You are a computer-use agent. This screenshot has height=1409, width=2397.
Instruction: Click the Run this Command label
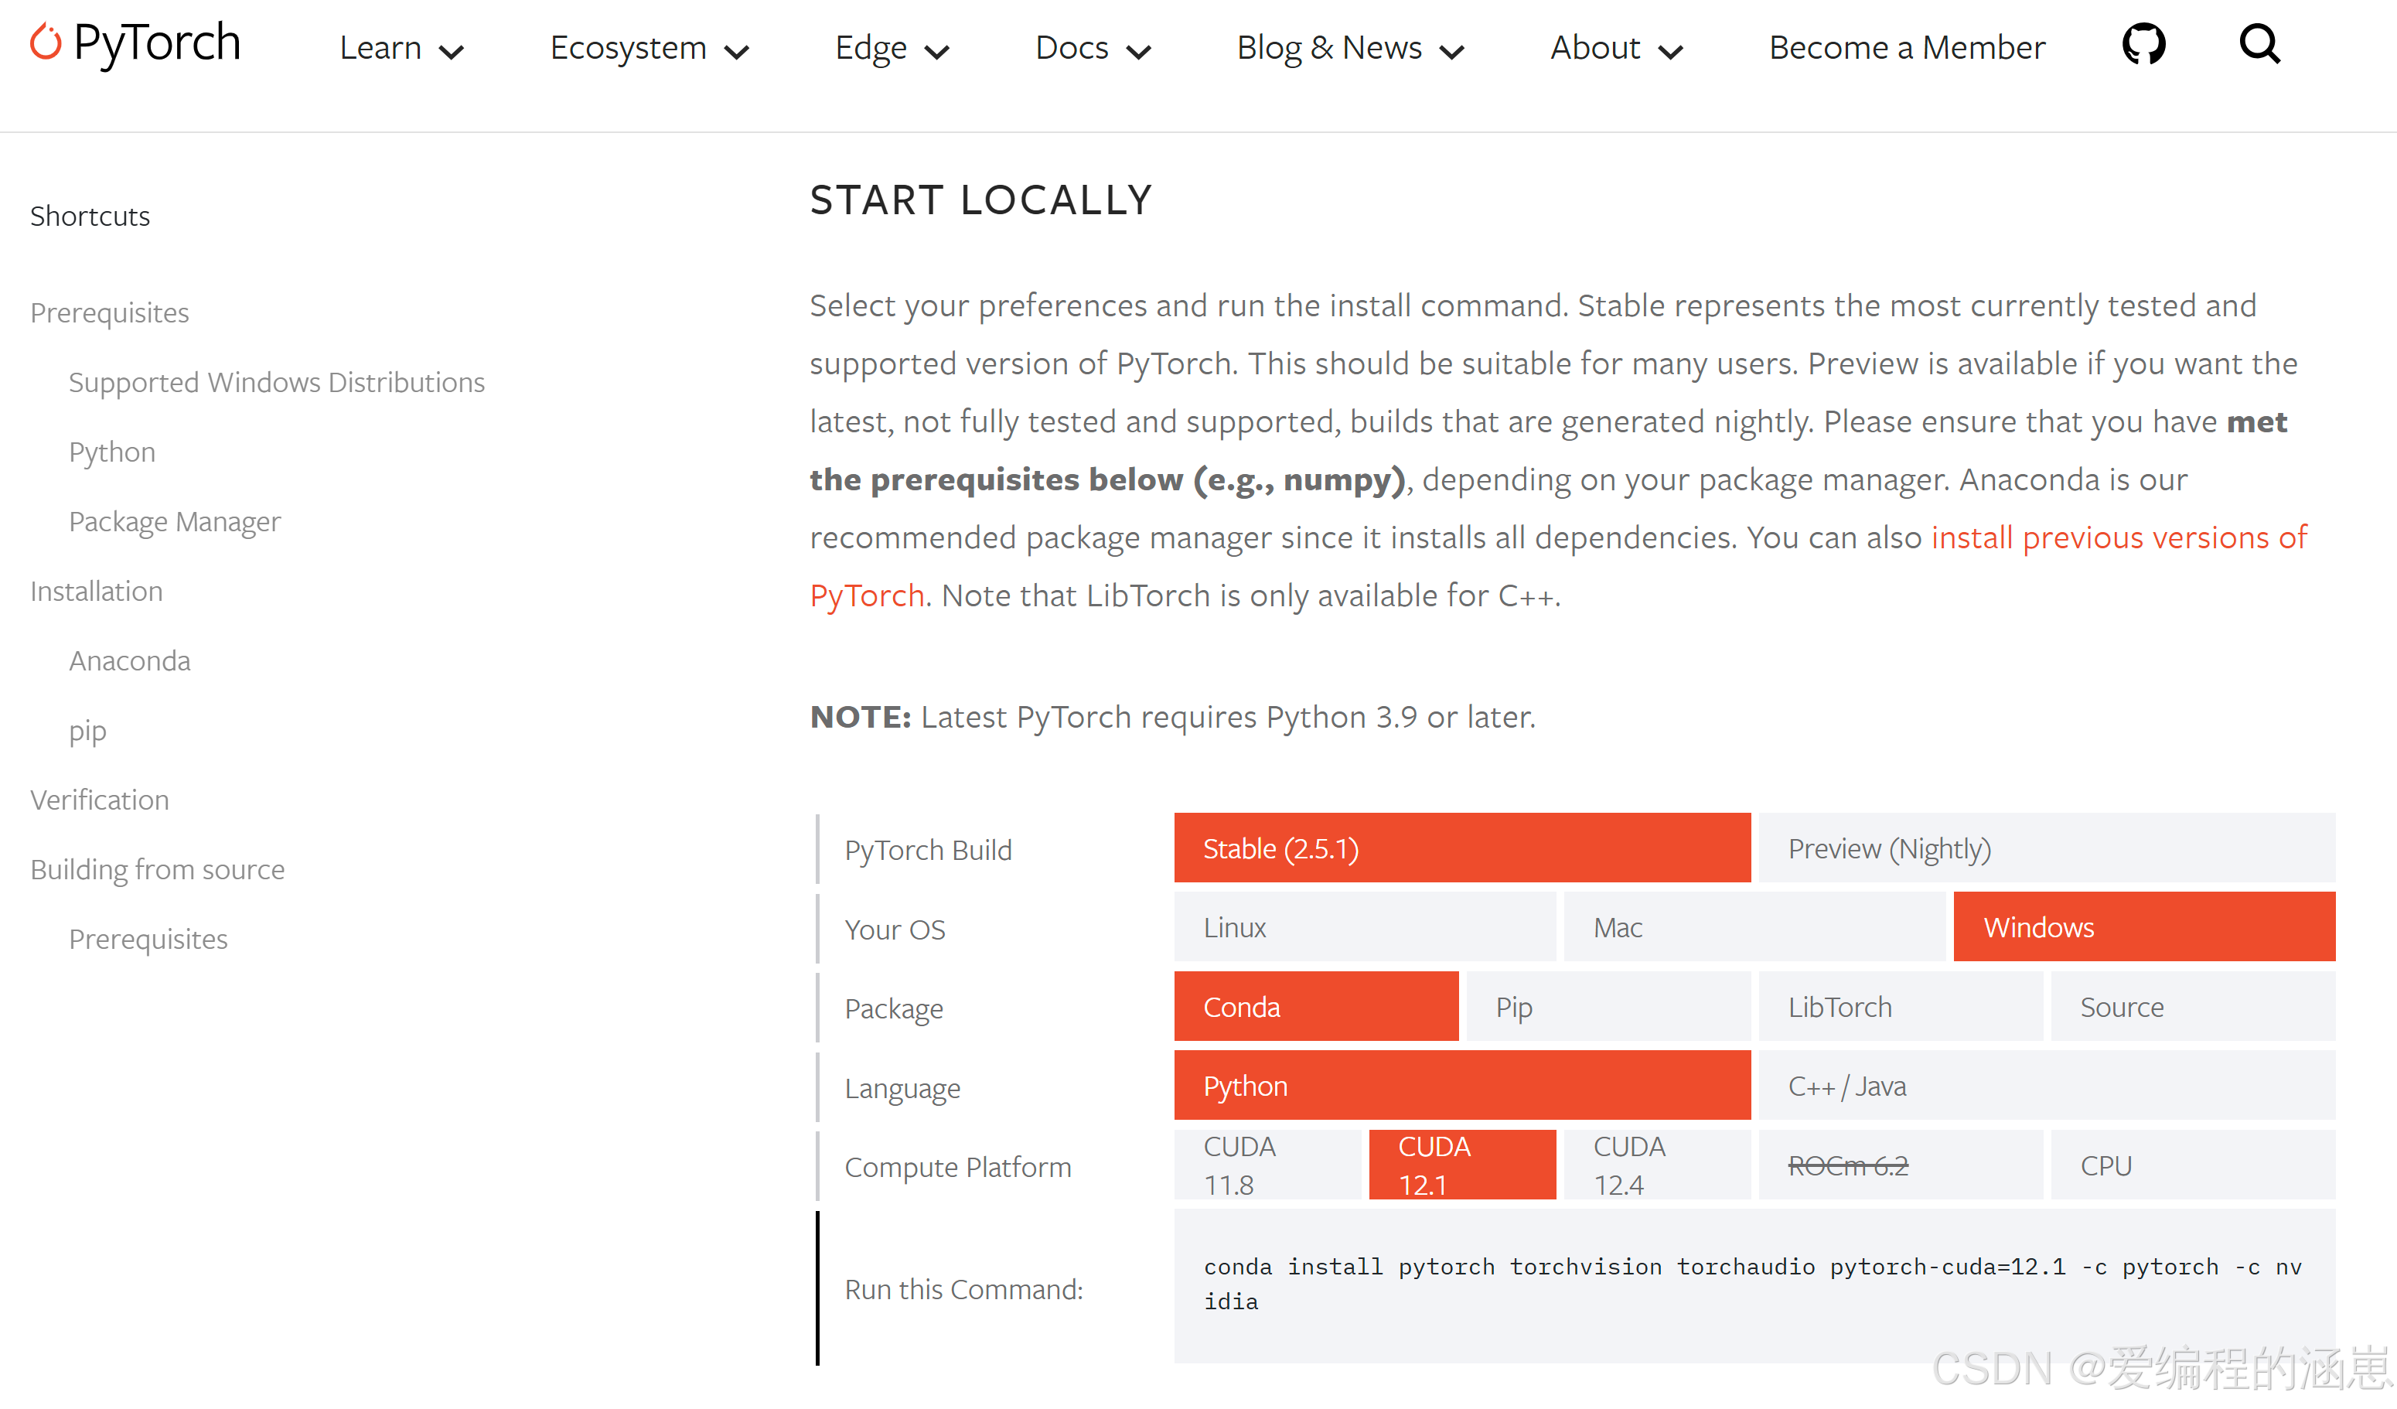[x=963, y=1289]
